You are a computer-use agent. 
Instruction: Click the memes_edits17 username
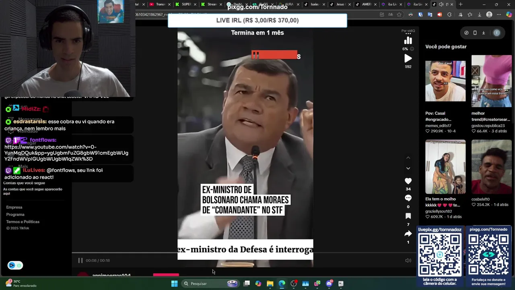[x=438, y=126]
